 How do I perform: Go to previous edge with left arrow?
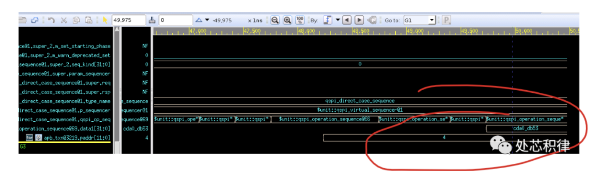(347, 20)
